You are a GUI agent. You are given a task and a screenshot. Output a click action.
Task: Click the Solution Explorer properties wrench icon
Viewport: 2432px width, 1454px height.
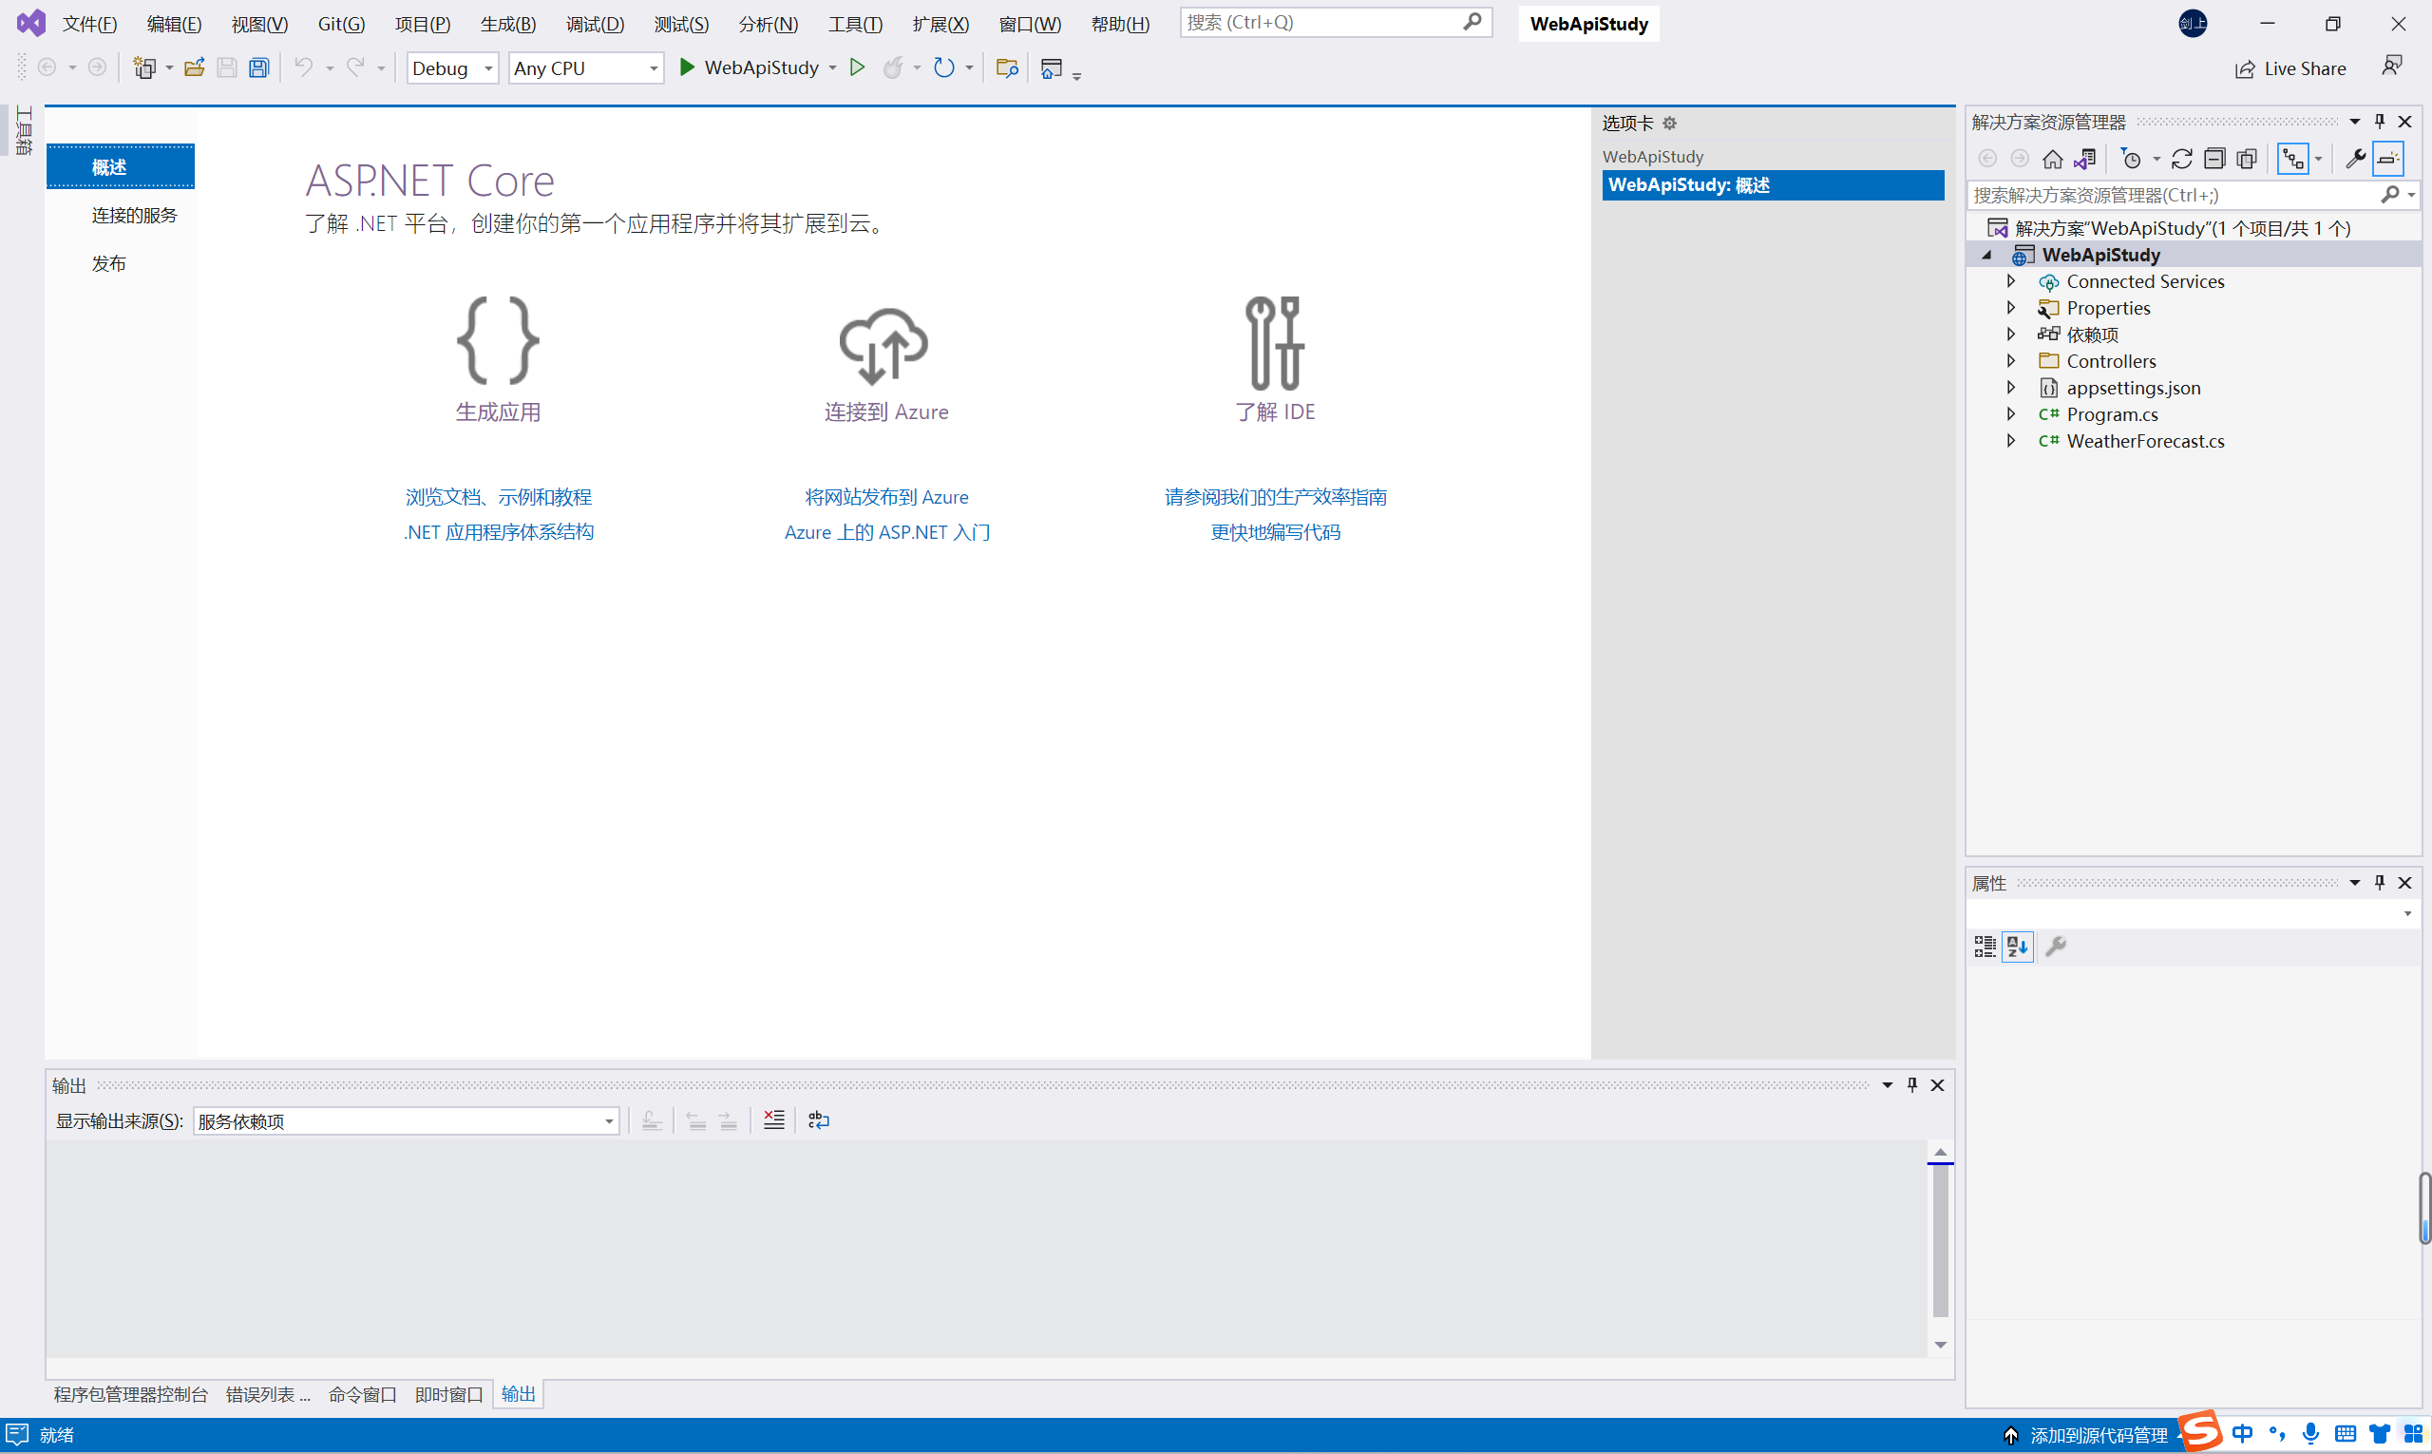pyautogui.click(x=2356, y=159)
